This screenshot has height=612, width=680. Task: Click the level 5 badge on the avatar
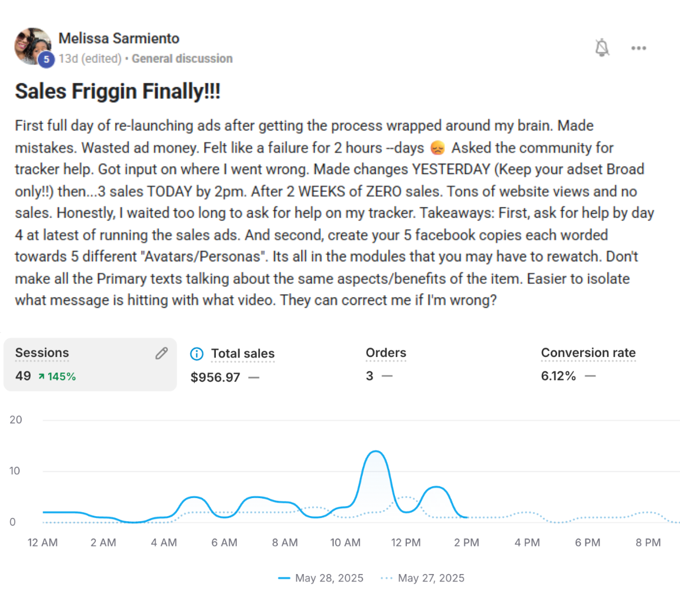46,59
